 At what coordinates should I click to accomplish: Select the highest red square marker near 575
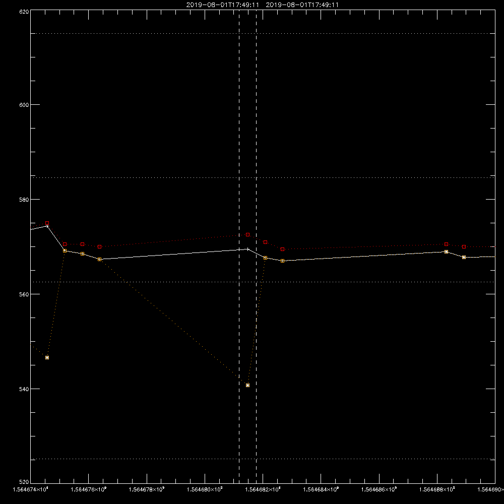pyautogui.click(x=47, y=223)
